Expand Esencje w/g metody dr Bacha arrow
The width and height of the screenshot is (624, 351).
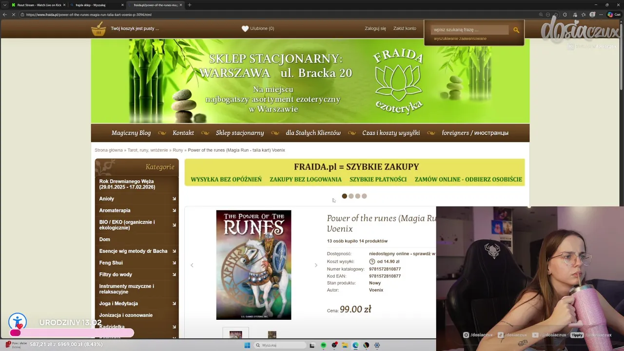point(174,251)
